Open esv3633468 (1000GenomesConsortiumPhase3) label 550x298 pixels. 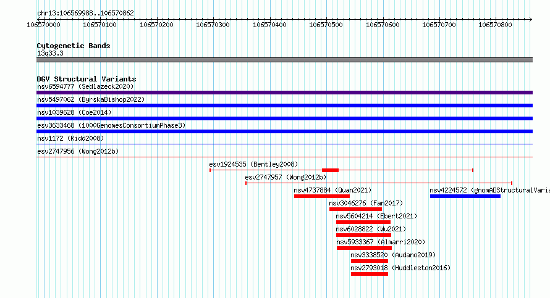[111, 125]
